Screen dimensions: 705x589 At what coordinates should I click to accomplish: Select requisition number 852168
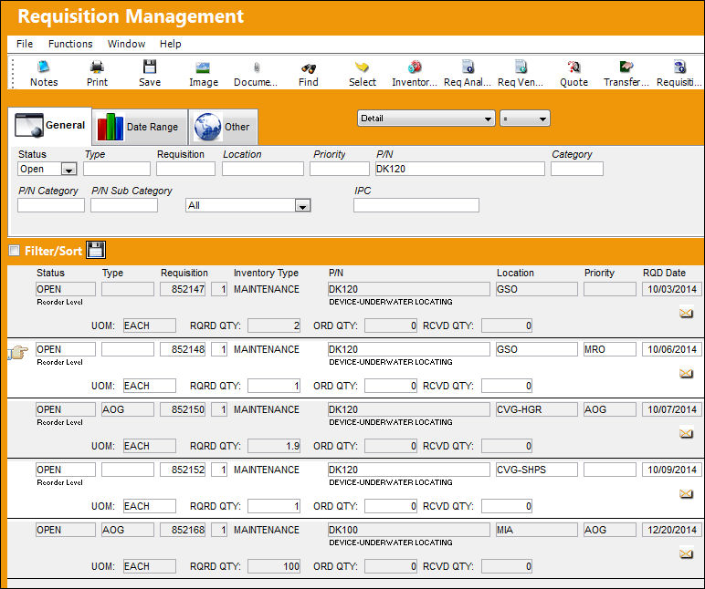[183, 530]
